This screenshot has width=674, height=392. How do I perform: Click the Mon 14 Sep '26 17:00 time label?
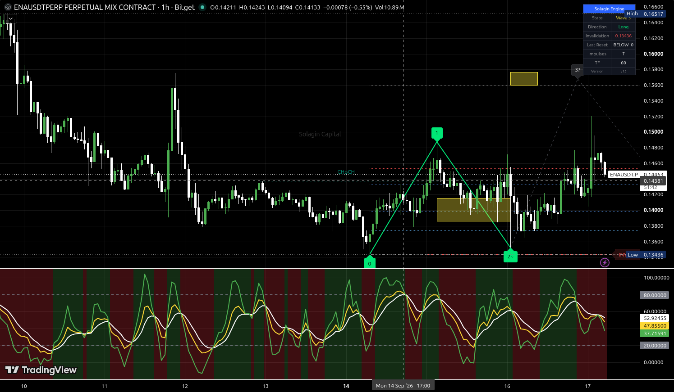click(x=403, y=386)
